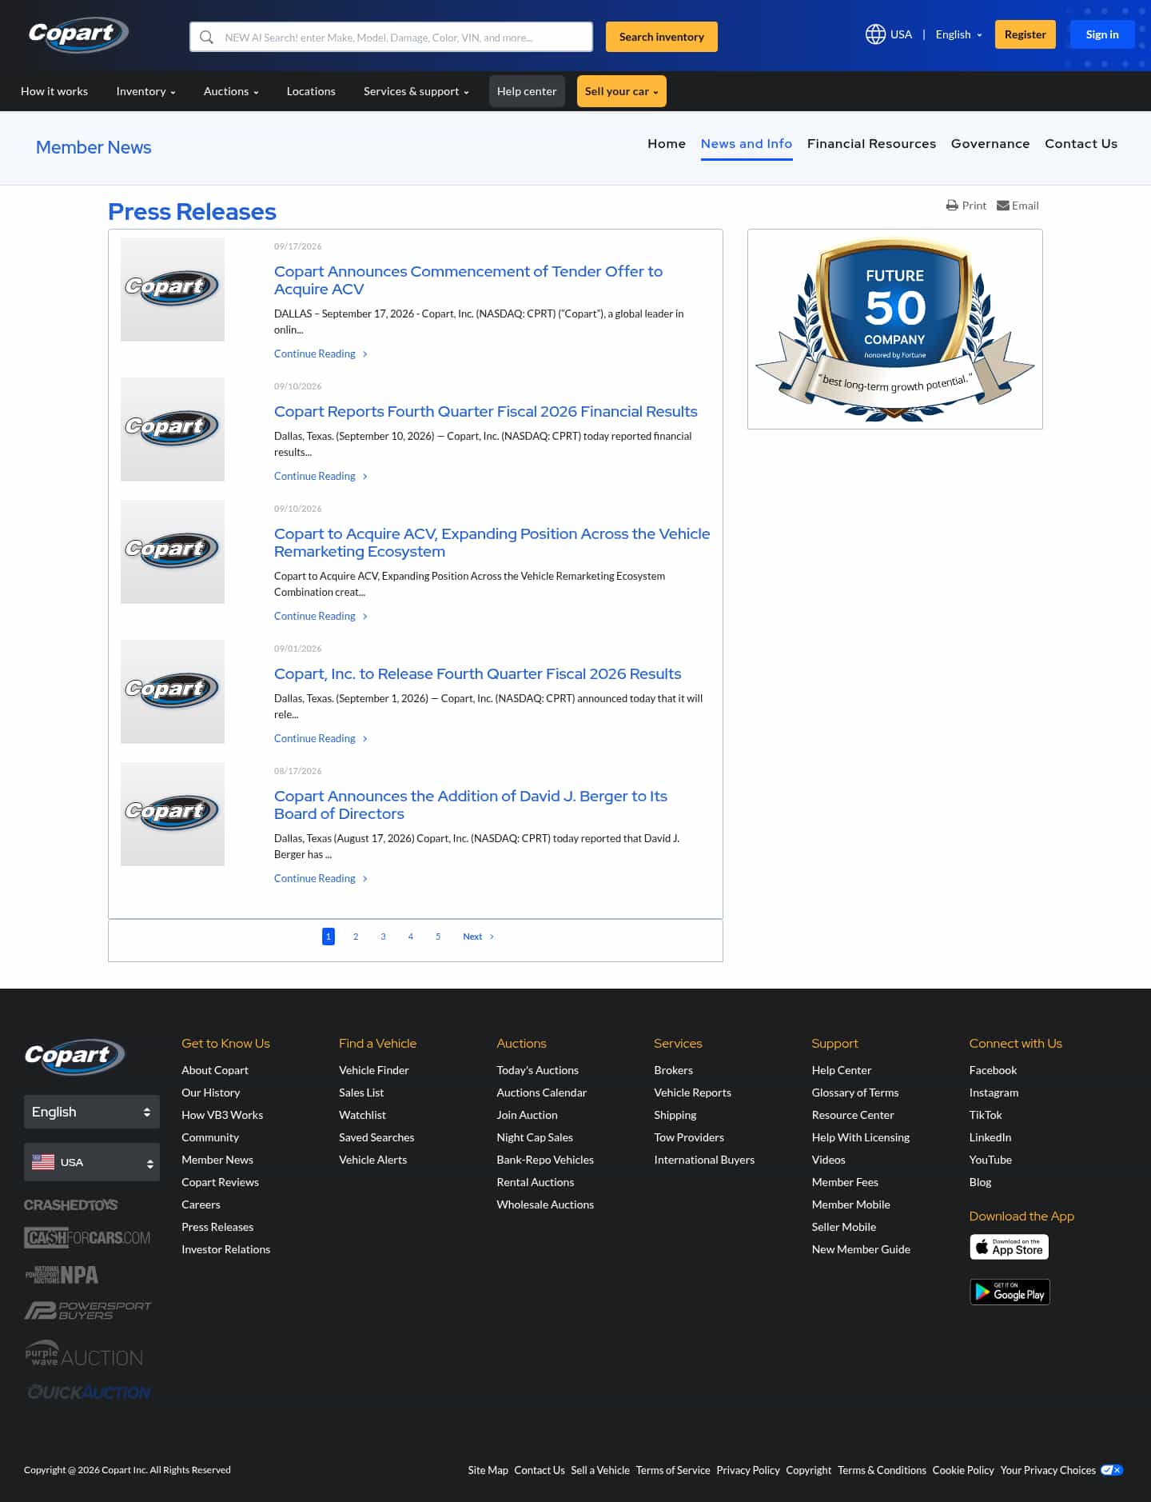
Task: Click the globe icon next to USA
Action: pyautogui.click(x=875, y=34)
